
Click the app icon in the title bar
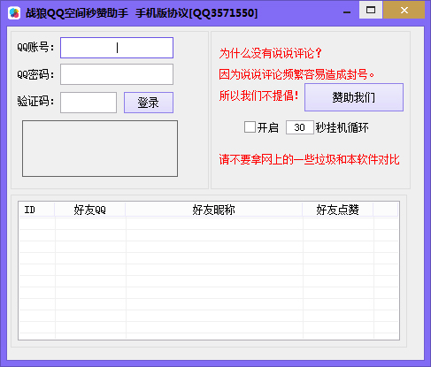click(14, 13)
